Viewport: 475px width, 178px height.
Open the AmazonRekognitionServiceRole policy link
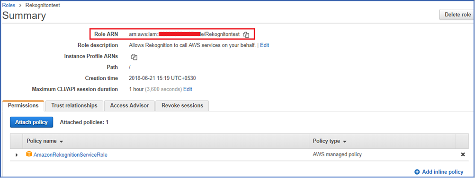71,155
